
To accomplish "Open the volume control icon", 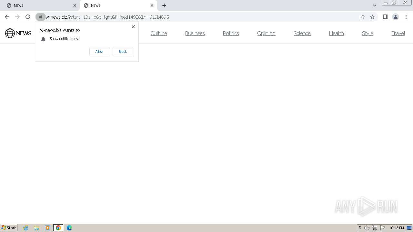I will coord(367,228).
